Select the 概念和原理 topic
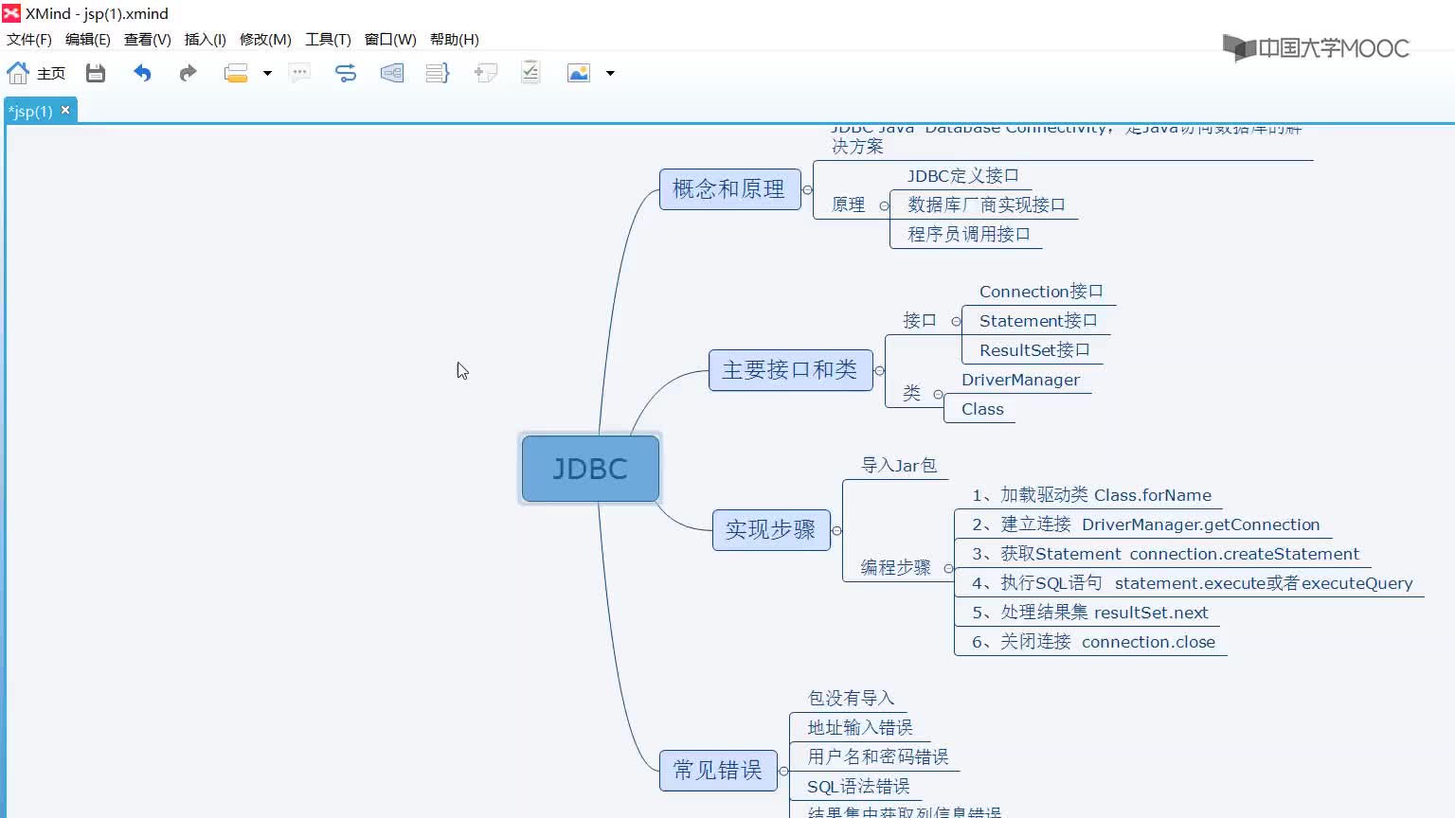The height and width of the screenshot is (818, 1455). pyautogui.click(x=729, y=189)
